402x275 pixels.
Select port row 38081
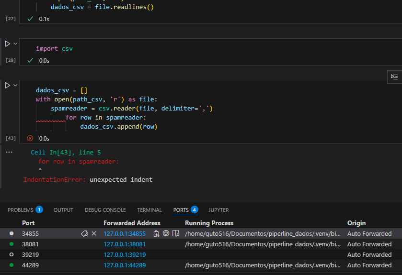coord(201,244)
